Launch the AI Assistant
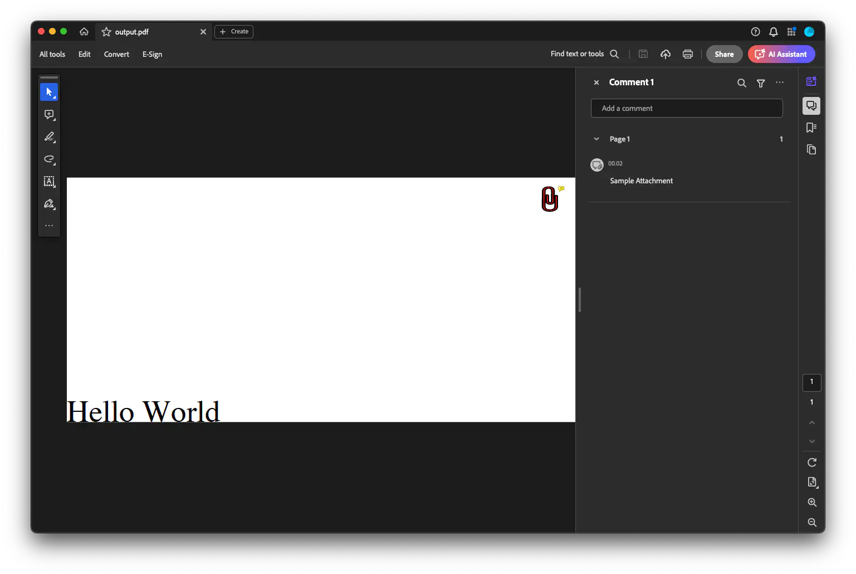The height and width of the screenshot is (574, 856). click(781, 54)
